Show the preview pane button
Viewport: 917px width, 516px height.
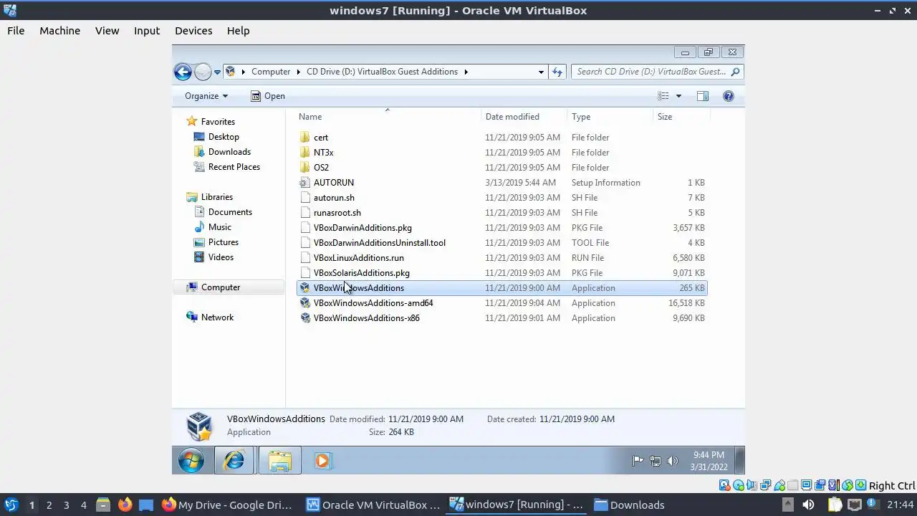[702, 96]
